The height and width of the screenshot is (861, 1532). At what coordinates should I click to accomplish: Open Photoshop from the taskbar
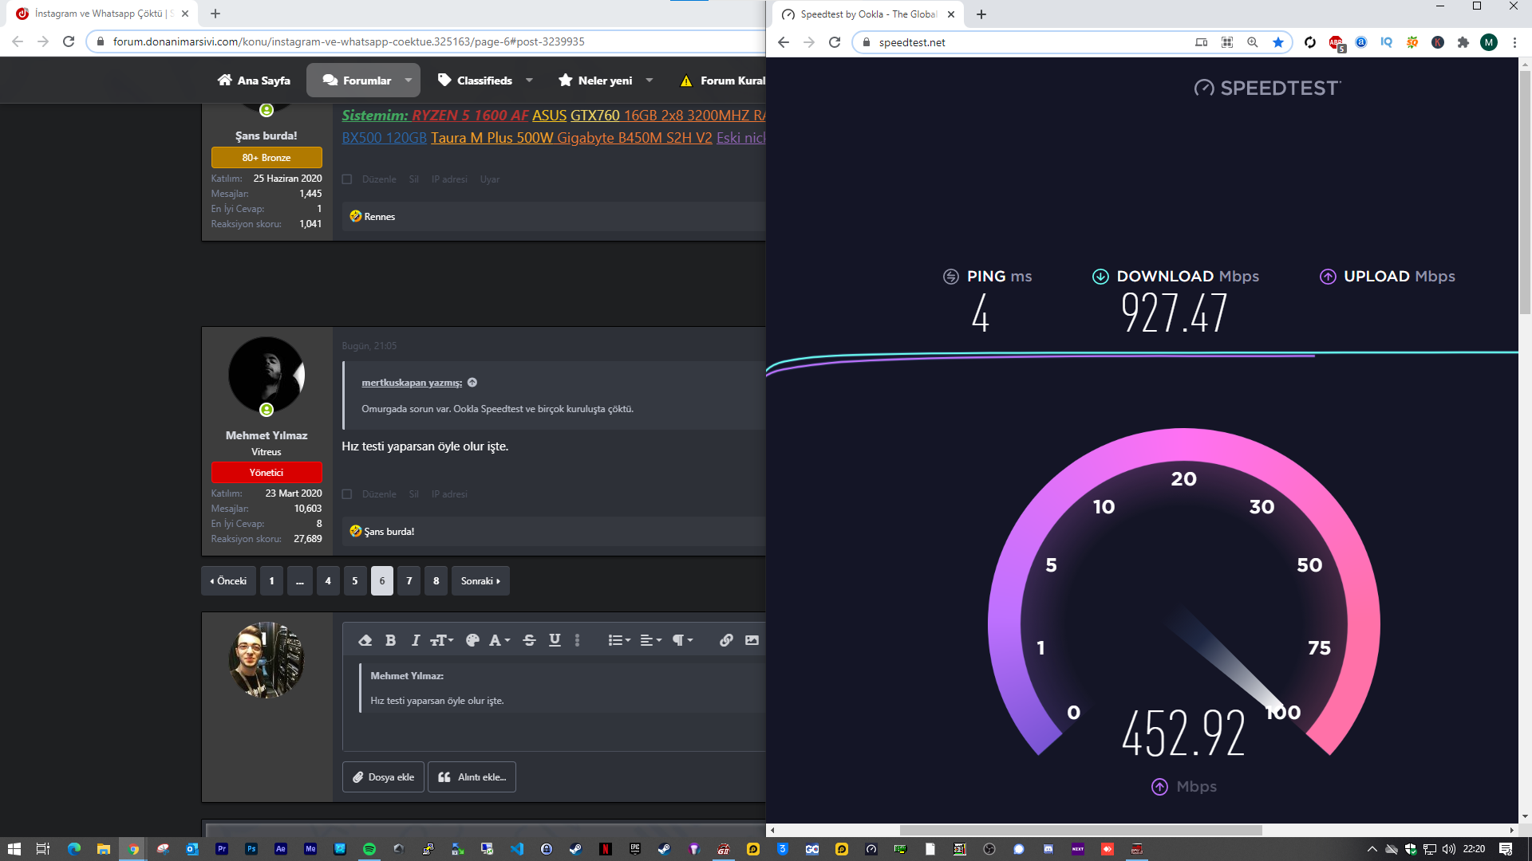point(251,849)
